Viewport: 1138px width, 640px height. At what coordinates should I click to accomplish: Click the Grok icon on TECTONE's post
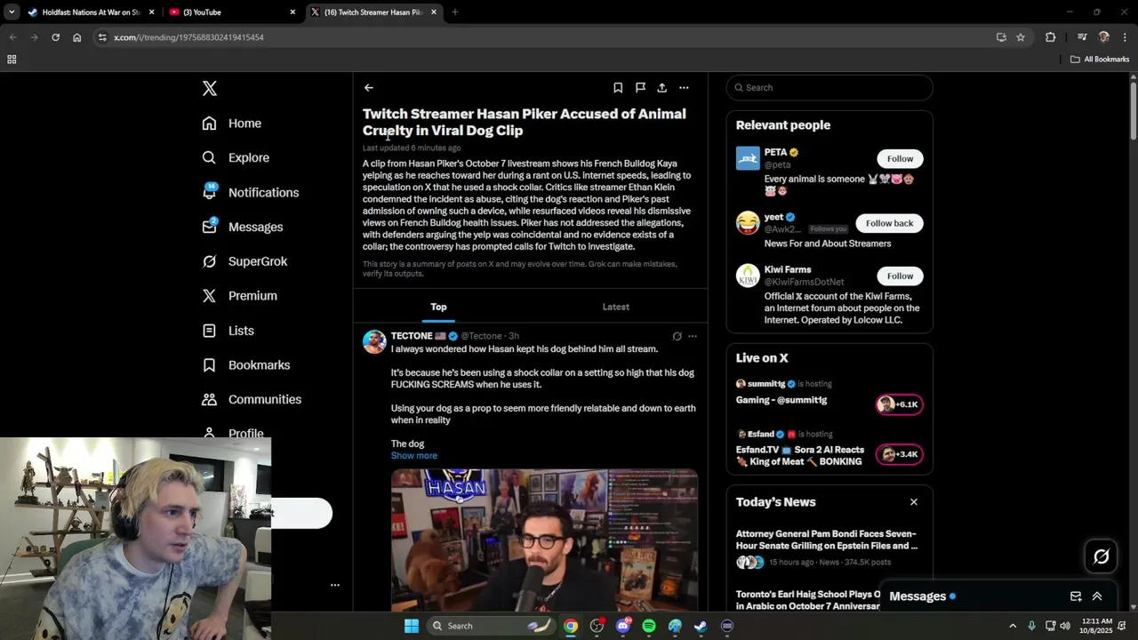pos(677,336)
